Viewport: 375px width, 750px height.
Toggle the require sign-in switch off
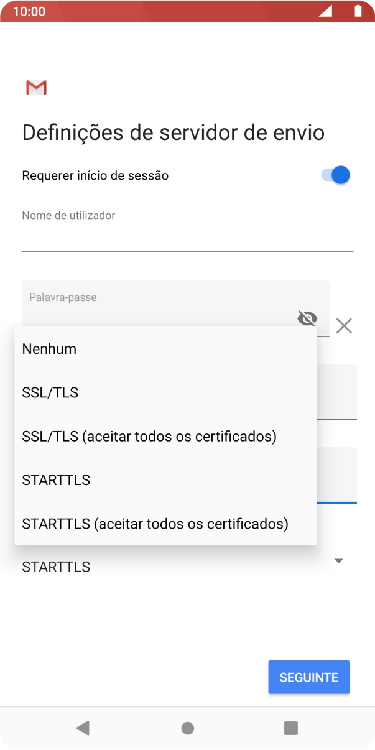pyautogui.click(x=335, y=175)
